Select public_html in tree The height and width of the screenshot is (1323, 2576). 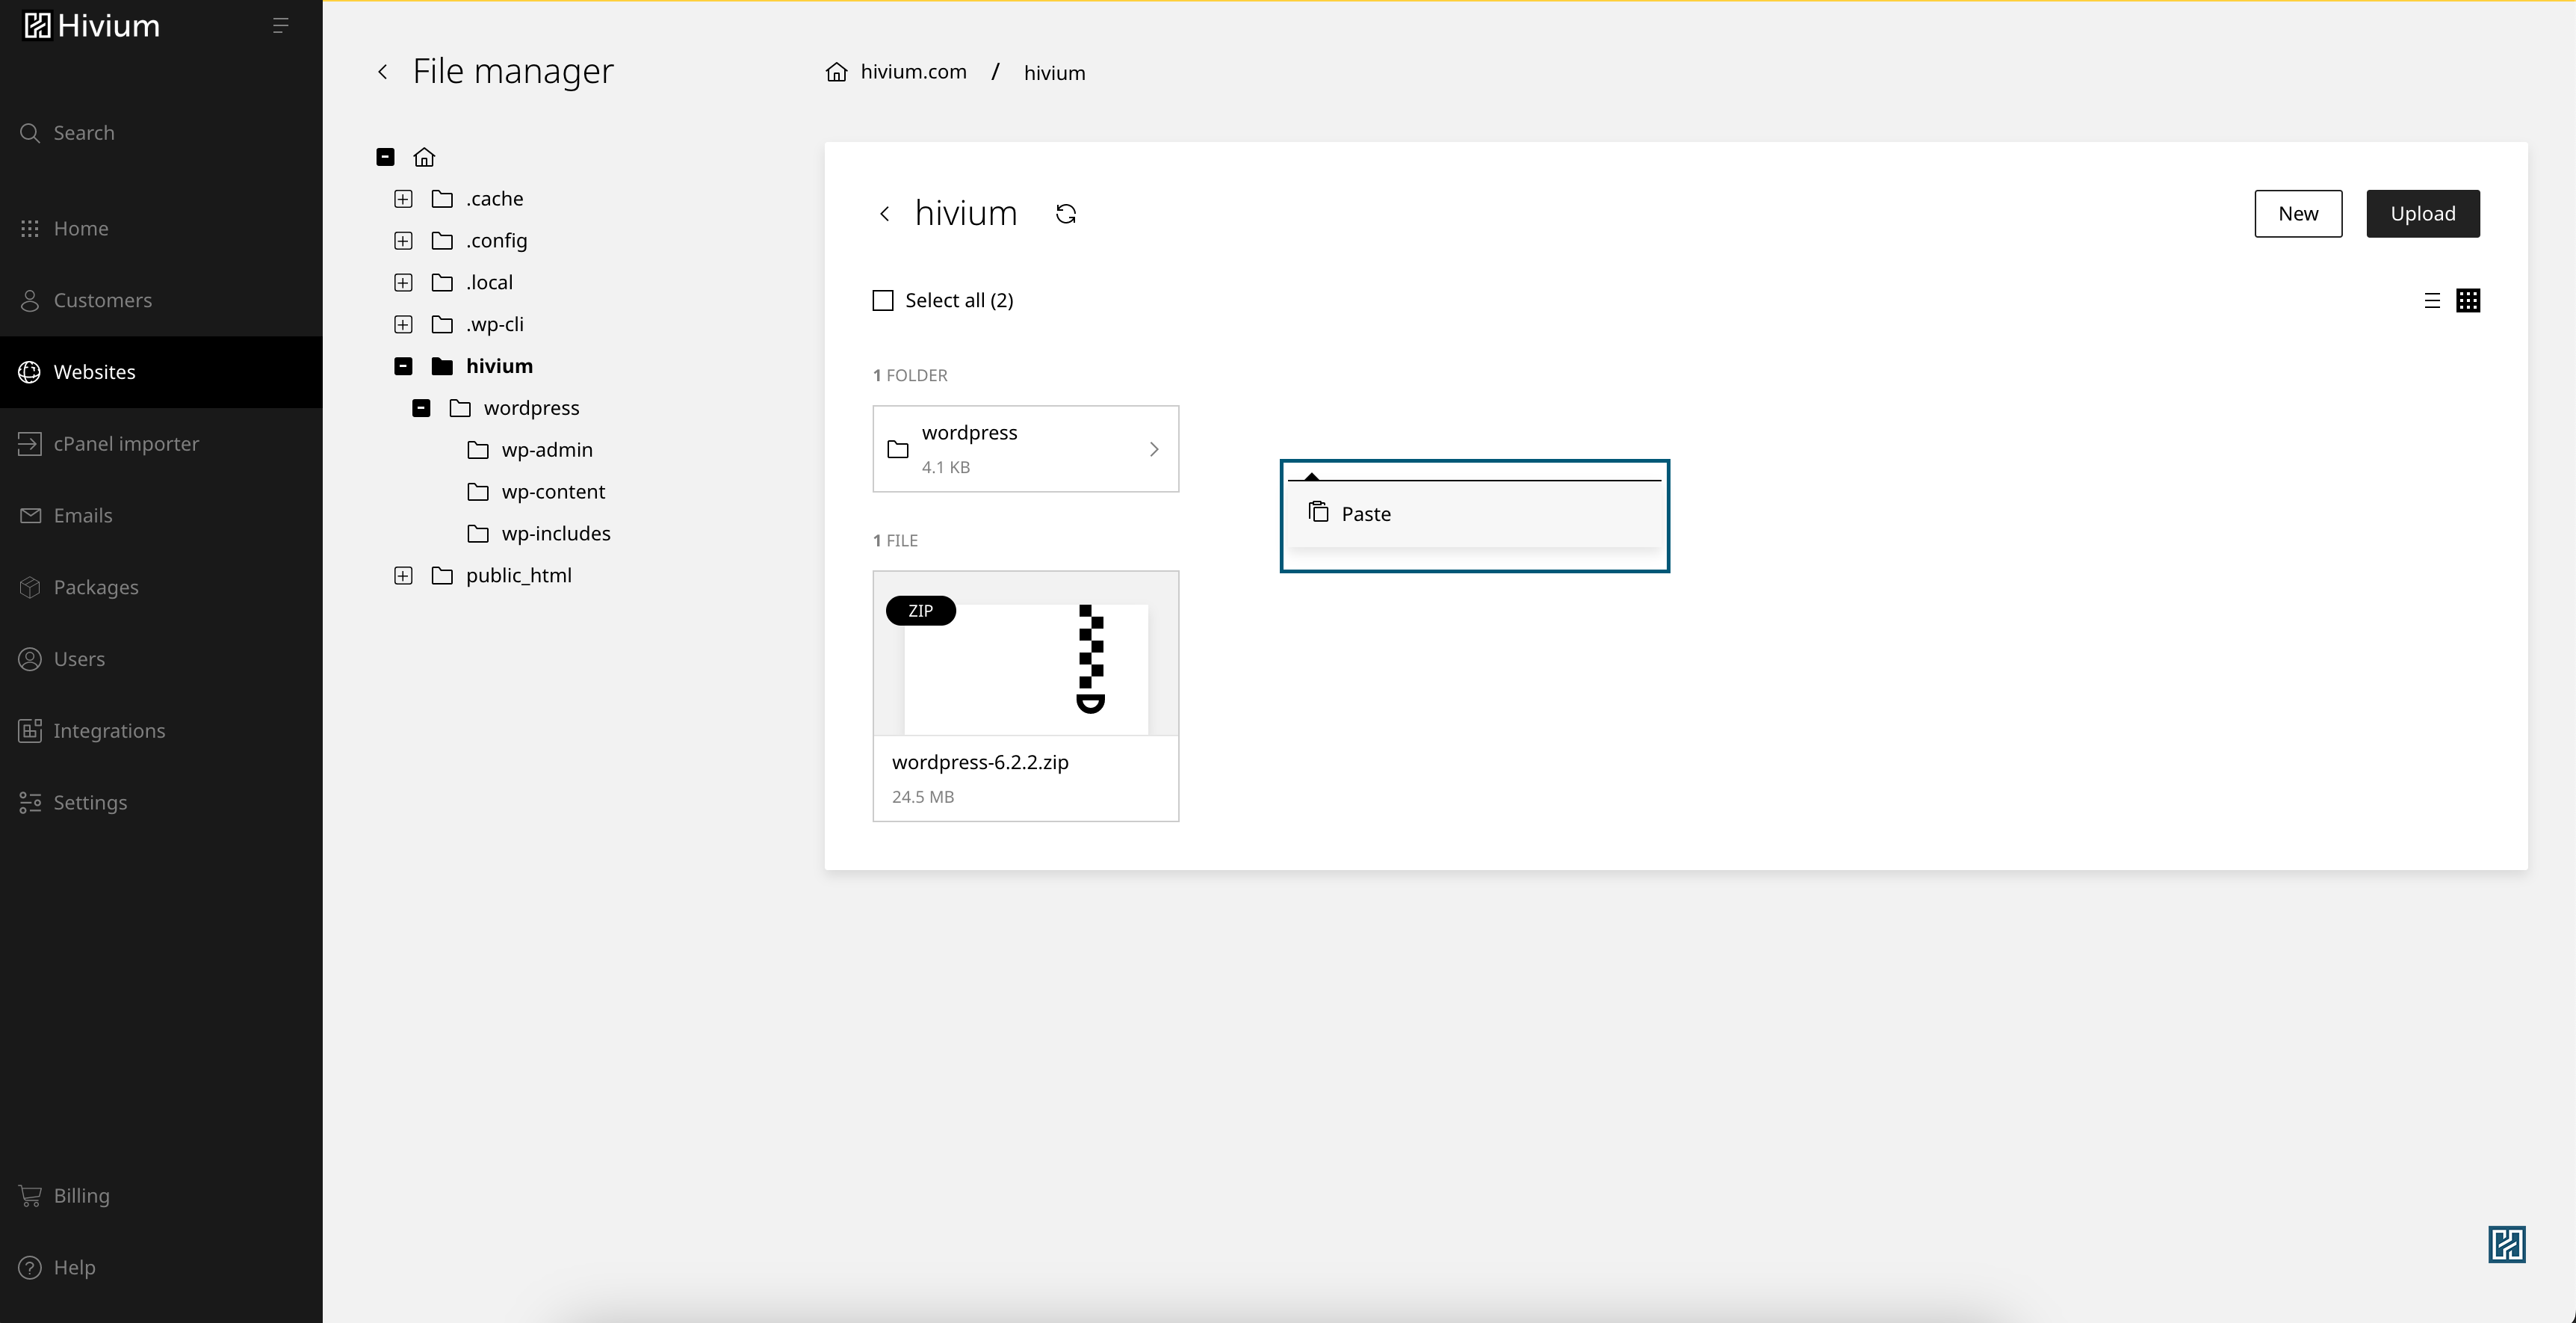(x=501, y=576)
